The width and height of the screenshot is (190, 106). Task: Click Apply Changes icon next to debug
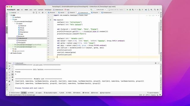[133, 10]
